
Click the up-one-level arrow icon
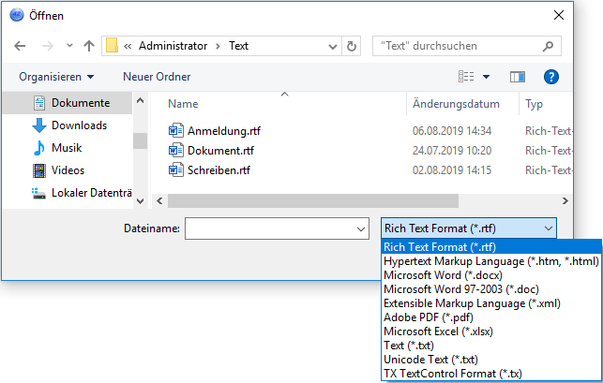point(88,45)
